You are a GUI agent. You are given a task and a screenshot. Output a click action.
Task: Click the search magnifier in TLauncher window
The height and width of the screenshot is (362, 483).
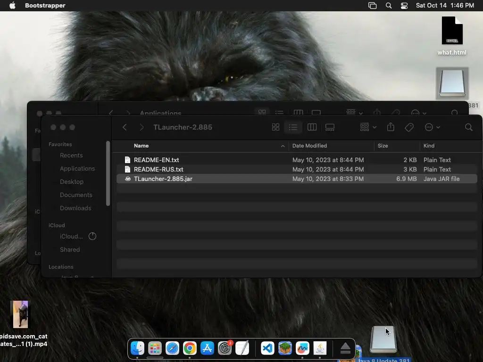click(x=468, y=127)
